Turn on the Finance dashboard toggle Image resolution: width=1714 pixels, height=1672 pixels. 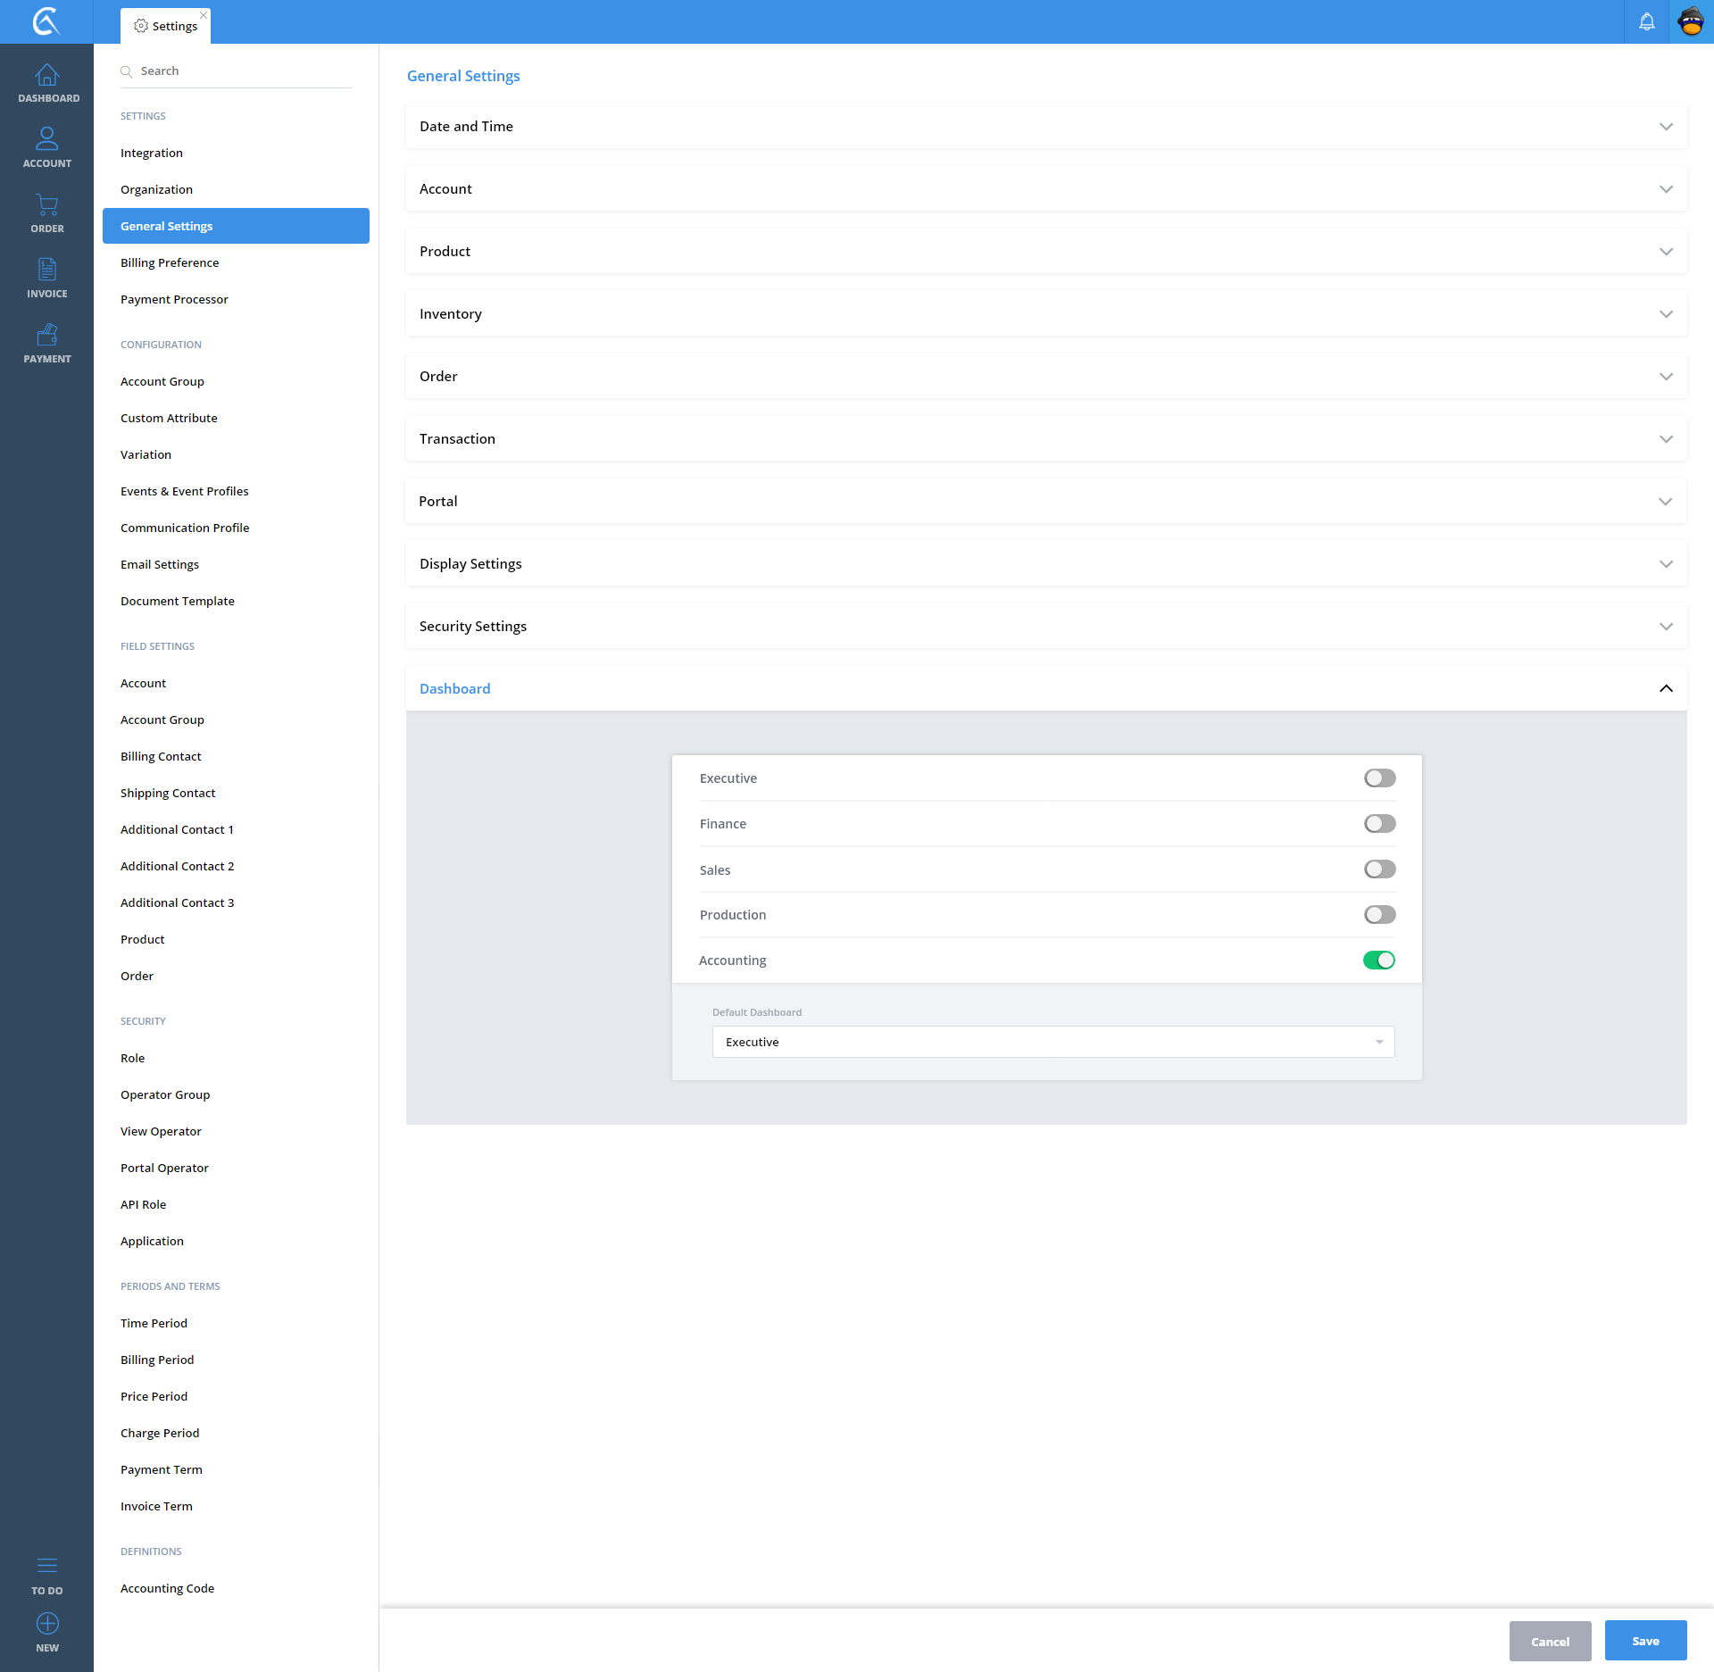click(x=1379, y=824)
